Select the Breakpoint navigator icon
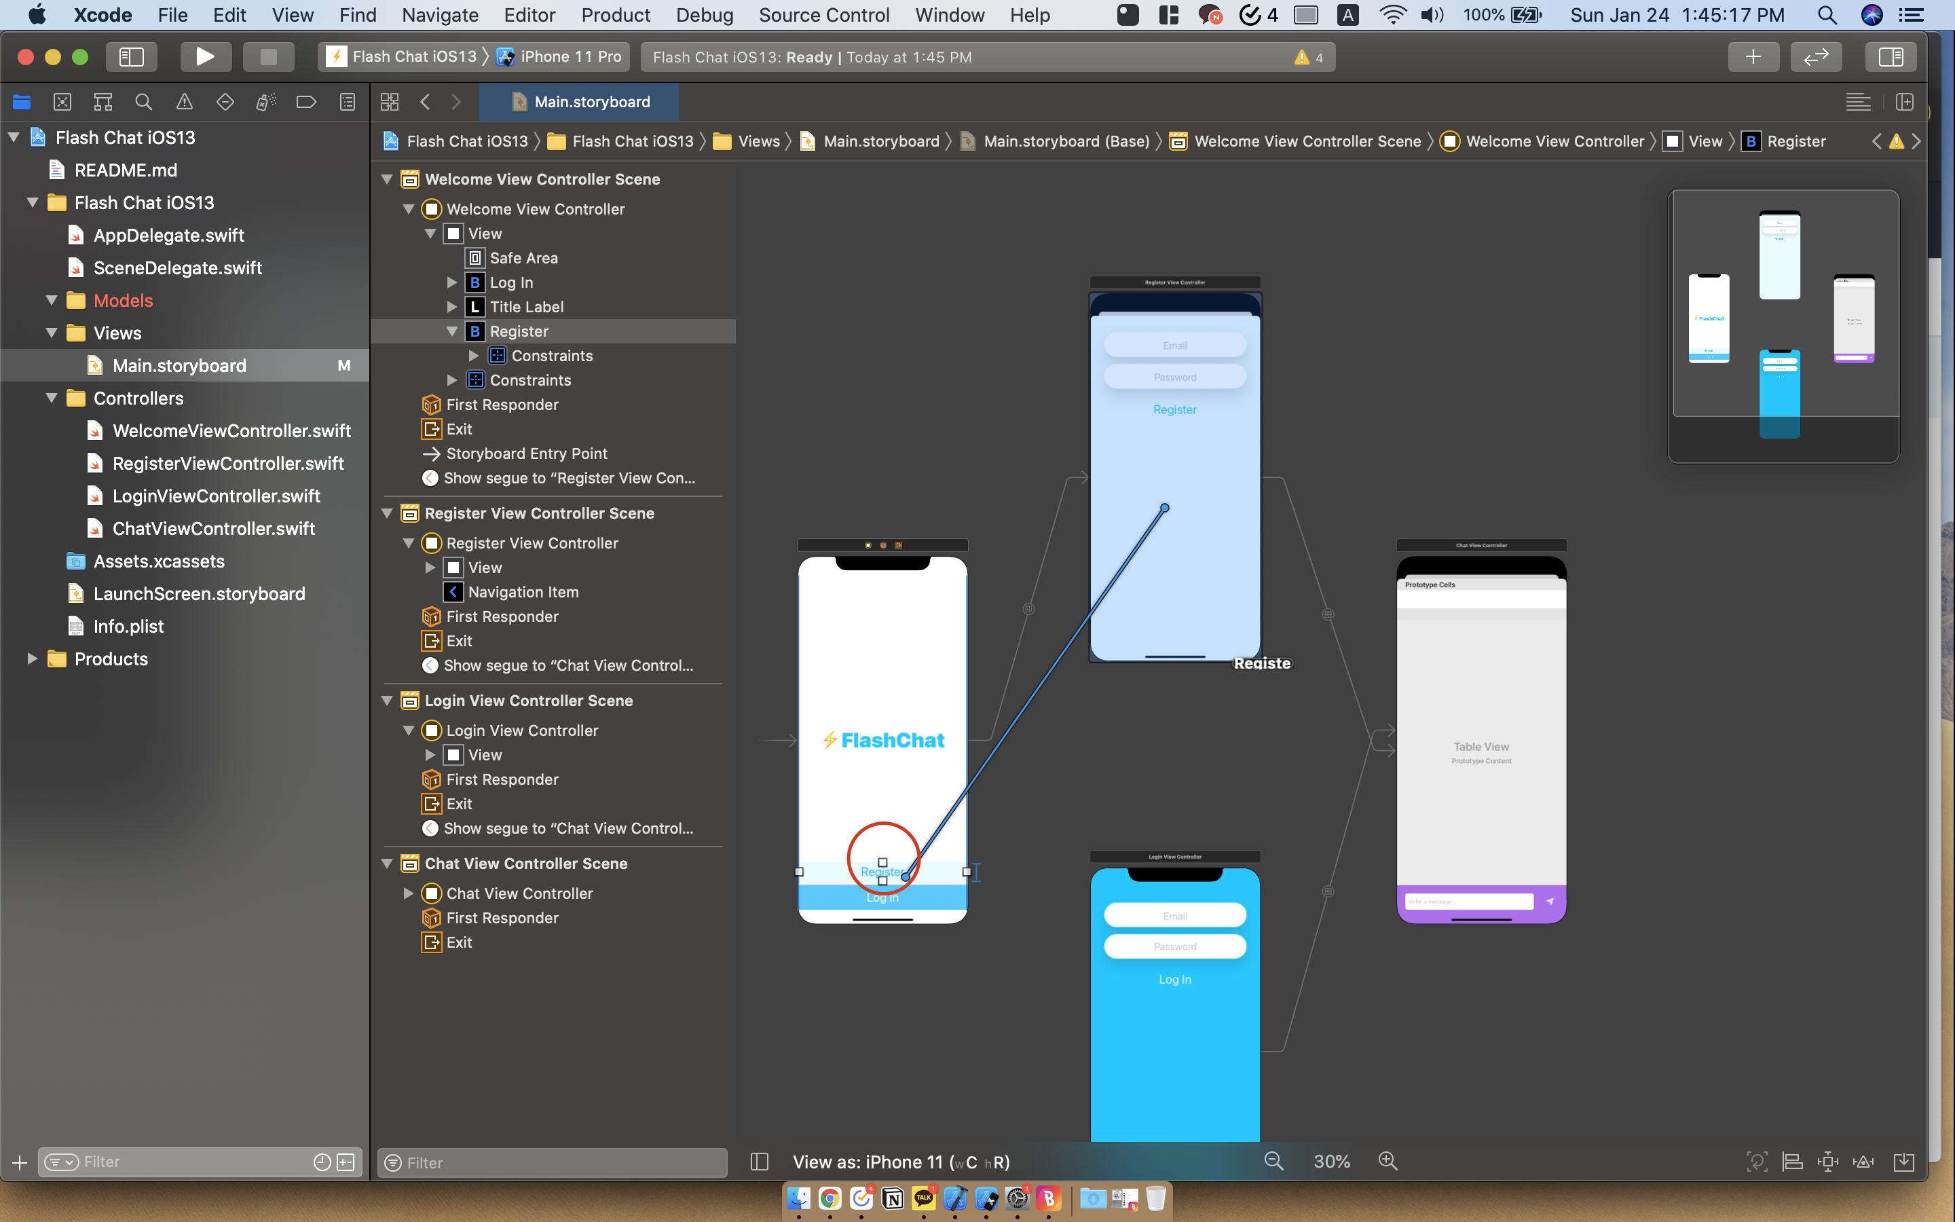Screen dimensions: 1955x1222 [306, 102]
